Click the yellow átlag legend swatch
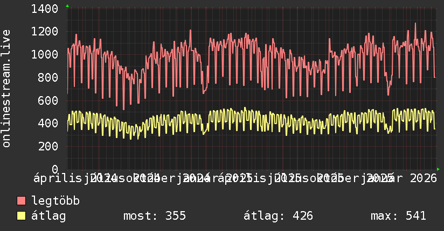This screenshot has height=231, width=444. point(22,216)
